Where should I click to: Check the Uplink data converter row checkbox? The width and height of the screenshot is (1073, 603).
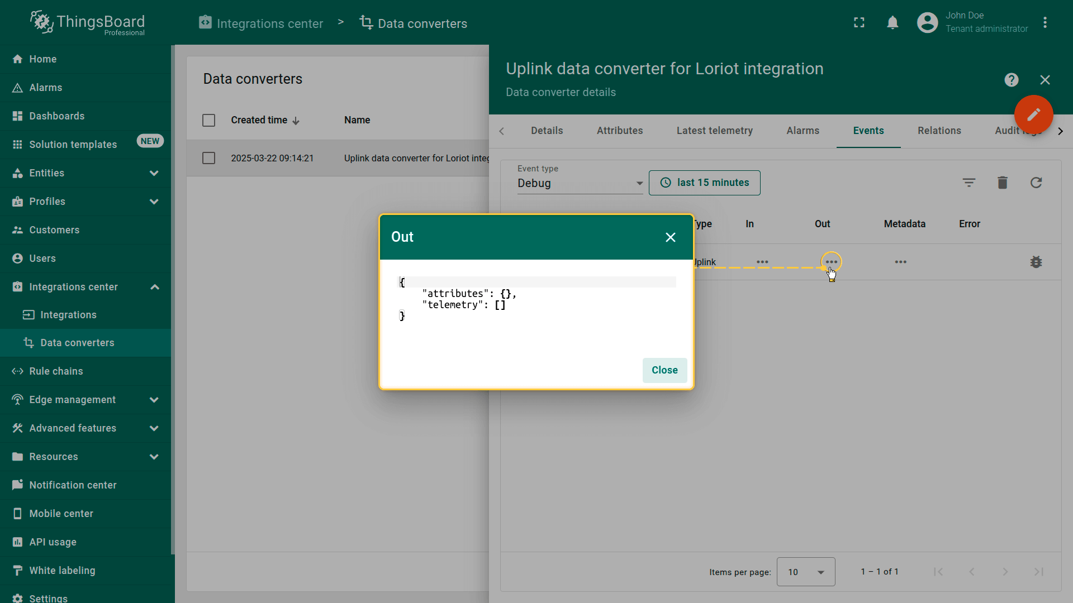pyautogui.click(x=208, y=158)
